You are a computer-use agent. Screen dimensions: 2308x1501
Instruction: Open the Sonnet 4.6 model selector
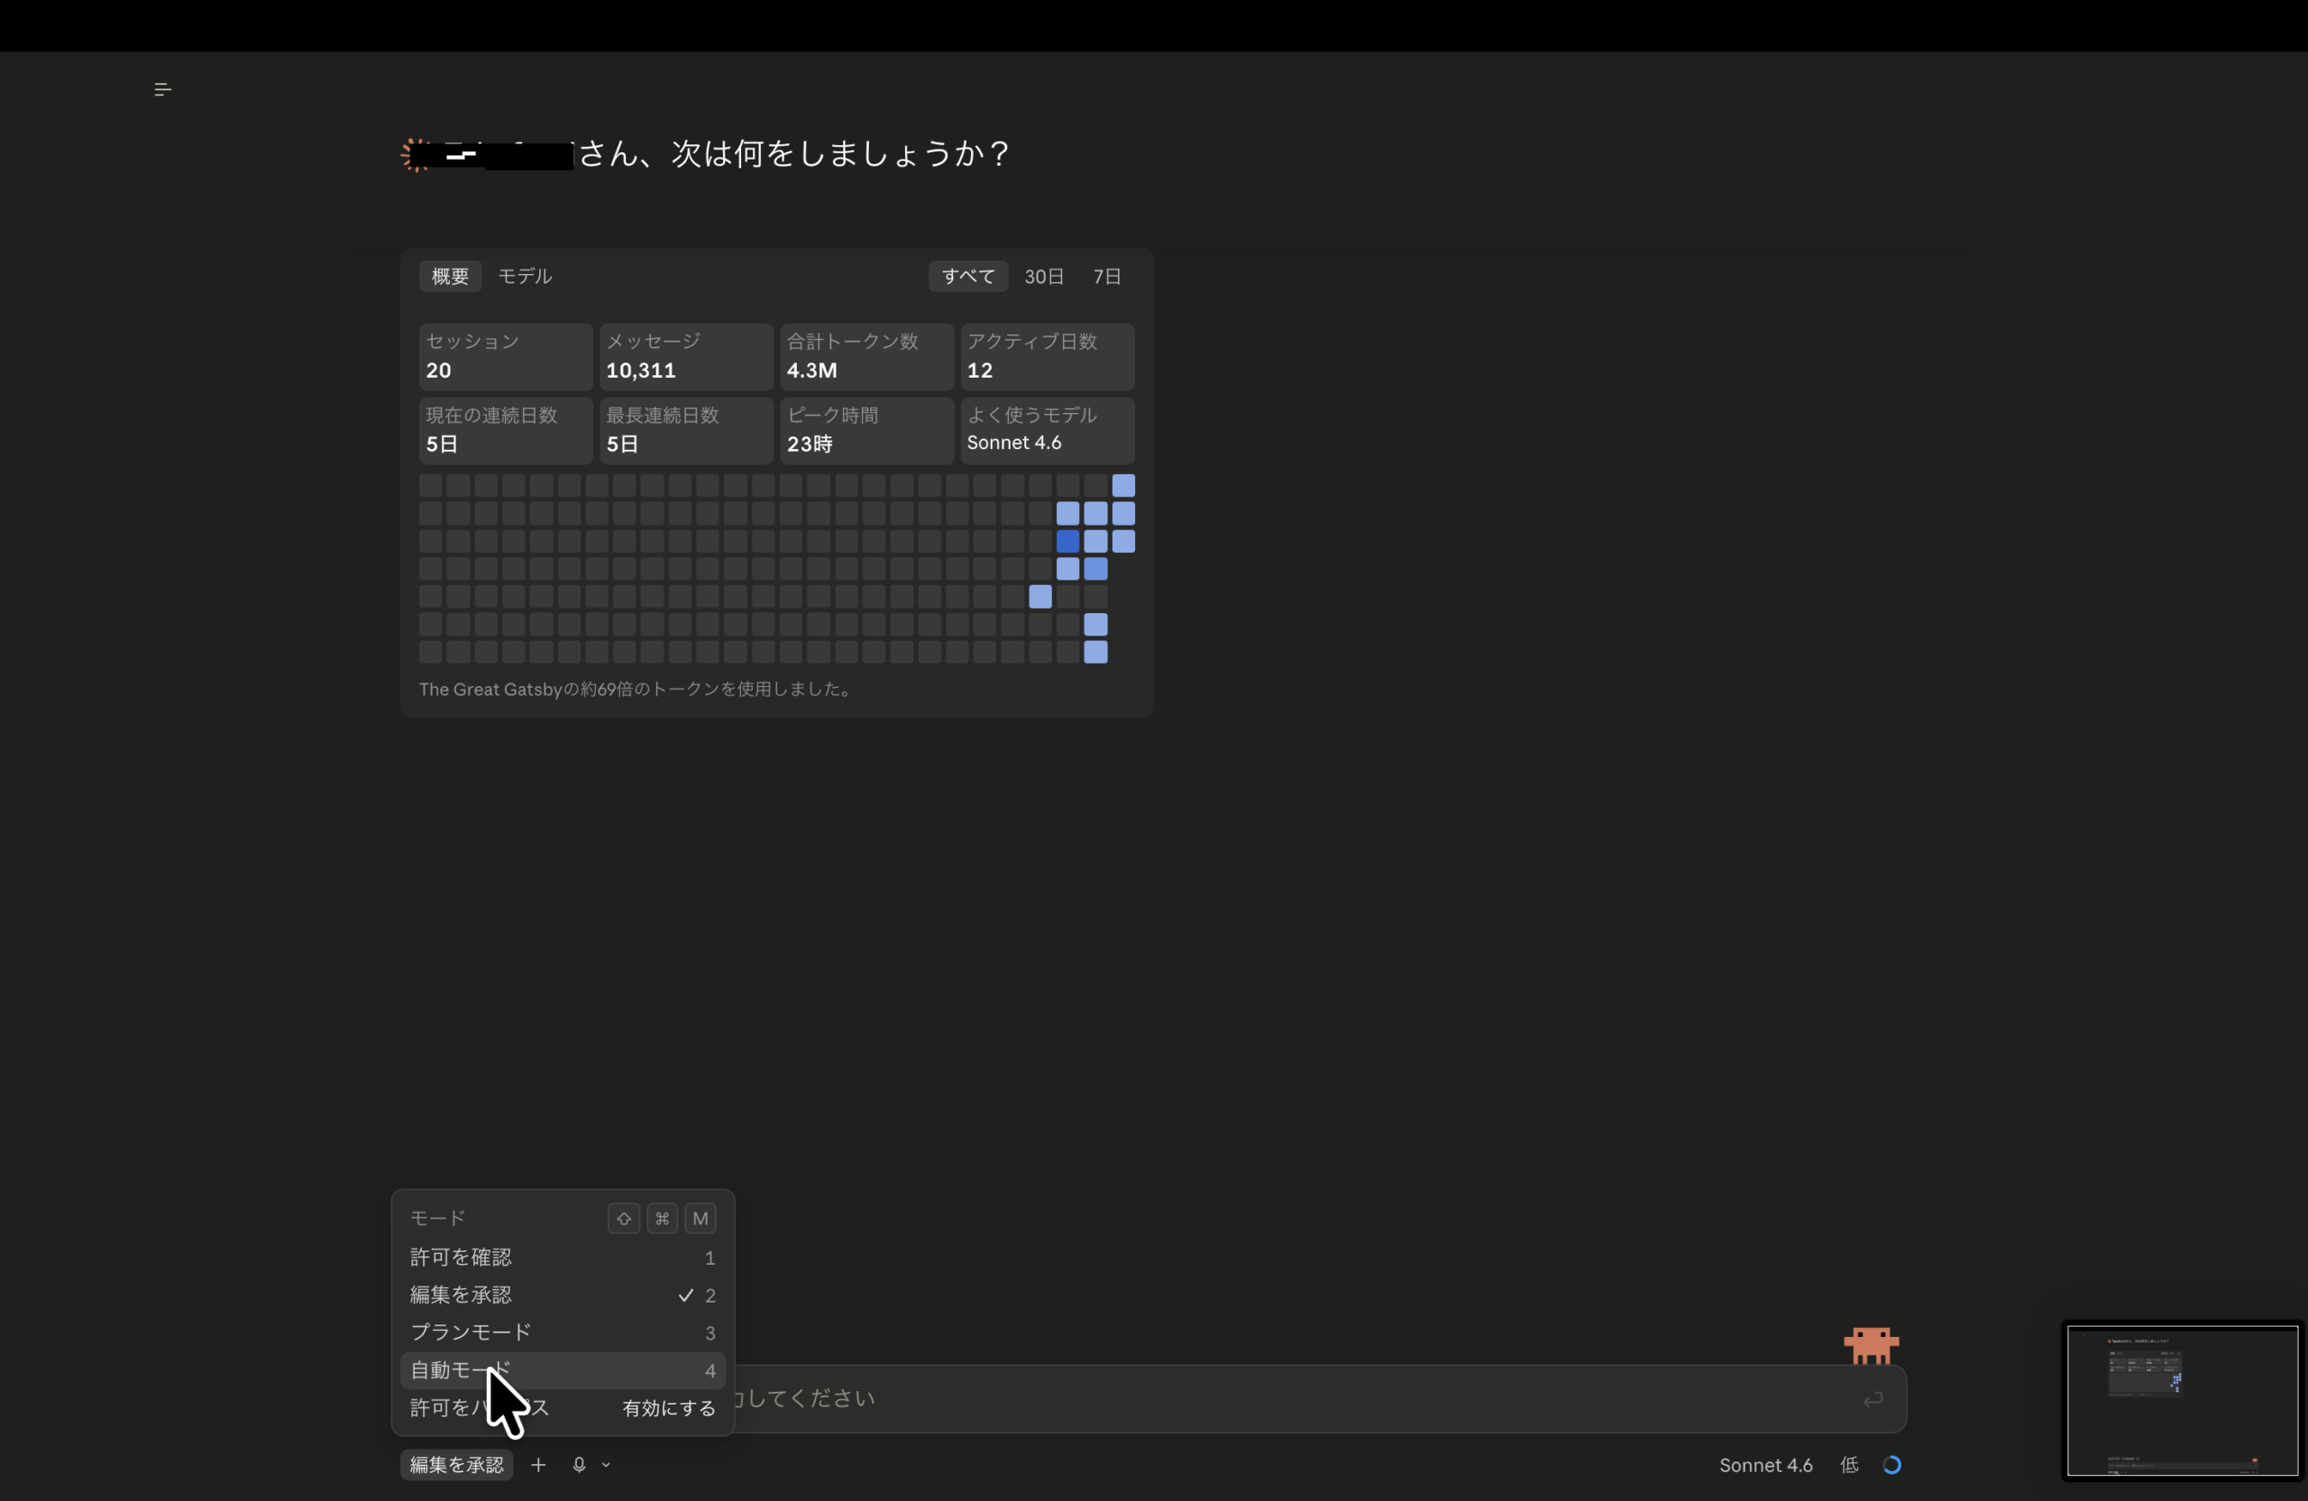pos(1766,1464)
